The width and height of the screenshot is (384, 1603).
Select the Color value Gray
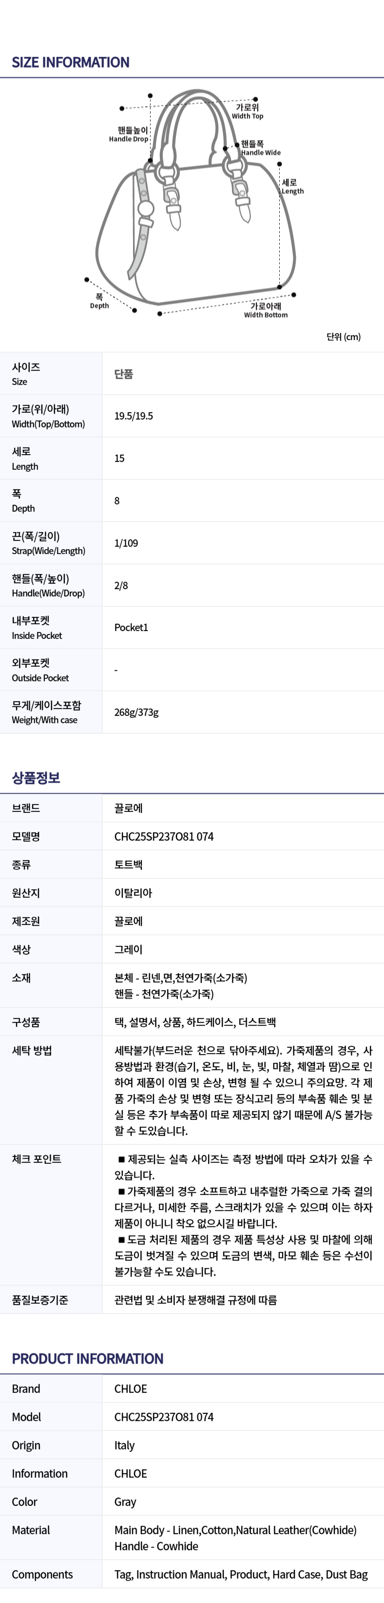coord(125,1502)
